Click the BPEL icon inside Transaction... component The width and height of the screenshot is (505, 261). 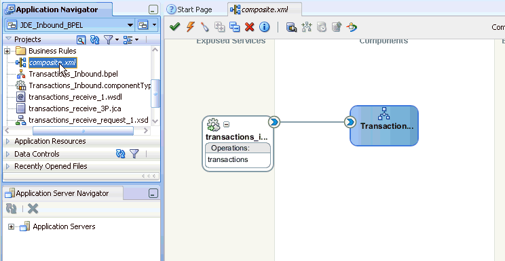[384, 114]
